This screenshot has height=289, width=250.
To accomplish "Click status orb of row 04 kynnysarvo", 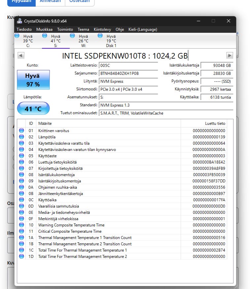I will pyautogui.click(x=21, y=149).
